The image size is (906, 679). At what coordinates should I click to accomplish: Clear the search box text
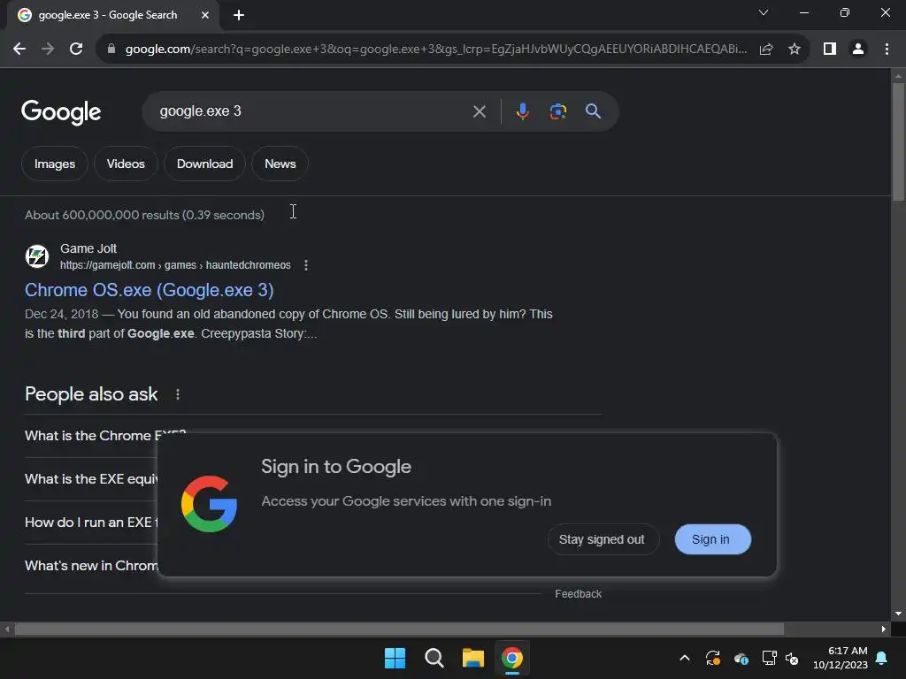point(479,111)
